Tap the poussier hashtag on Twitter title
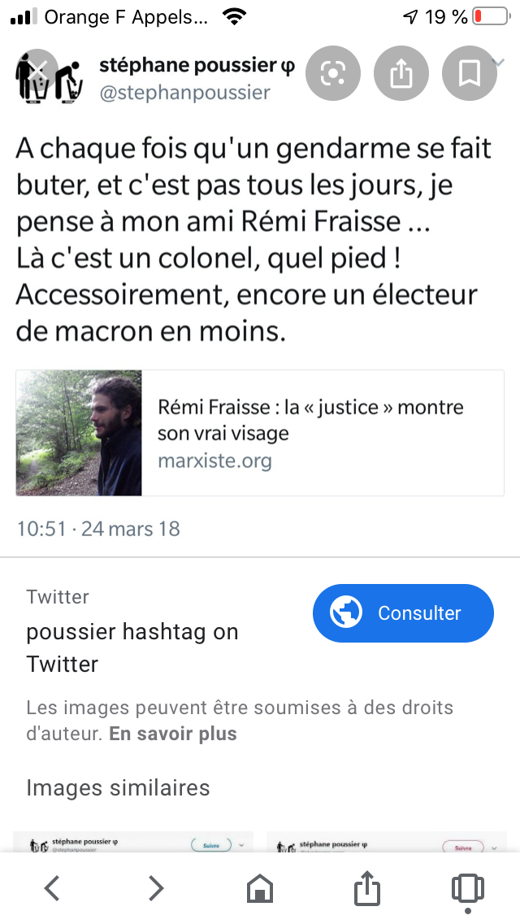520x924 pixels. (x=132, y=647)
